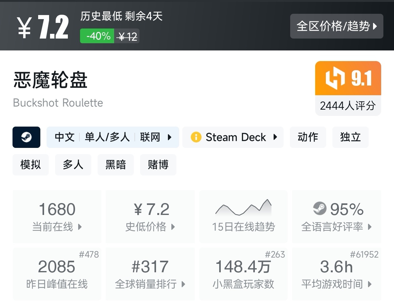The height and width of the screenshot is (303, 394).
Task: Click the 联网 label
Action: point(150,137)
